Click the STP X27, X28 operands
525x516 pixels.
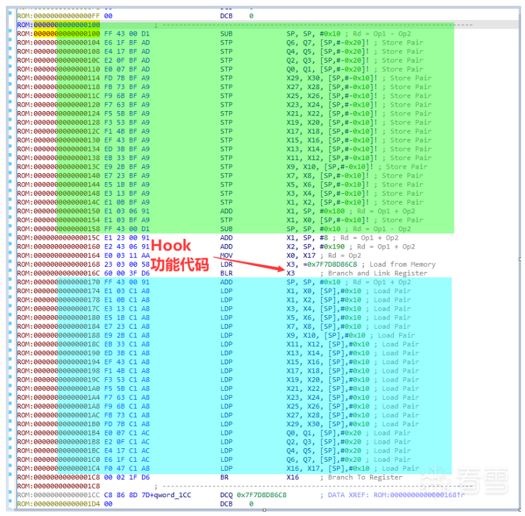[332, 87]
